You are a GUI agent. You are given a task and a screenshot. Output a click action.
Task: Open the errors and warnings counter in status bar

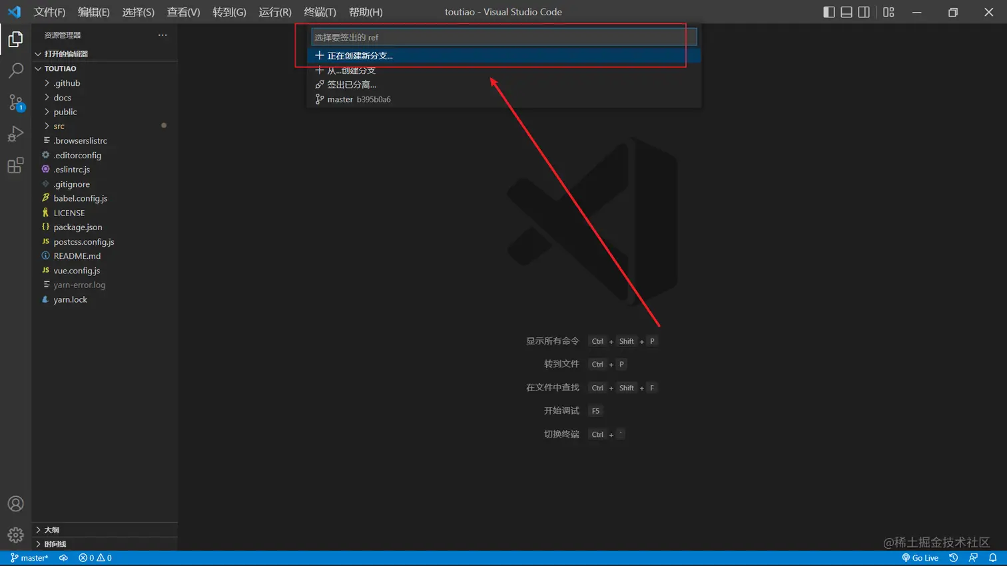95,558
